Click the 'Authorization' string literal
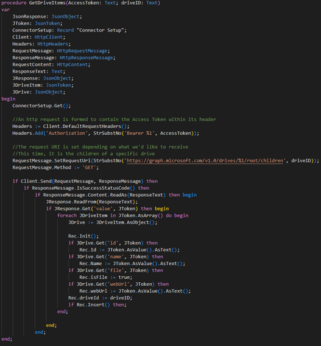 pyautogui.click(x=67, y=133)
